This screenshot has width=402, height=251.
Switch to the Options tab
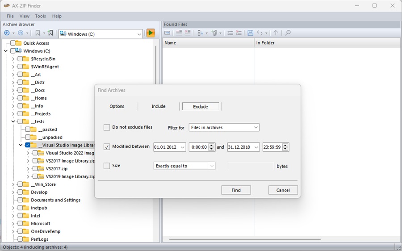click(117, 106)
